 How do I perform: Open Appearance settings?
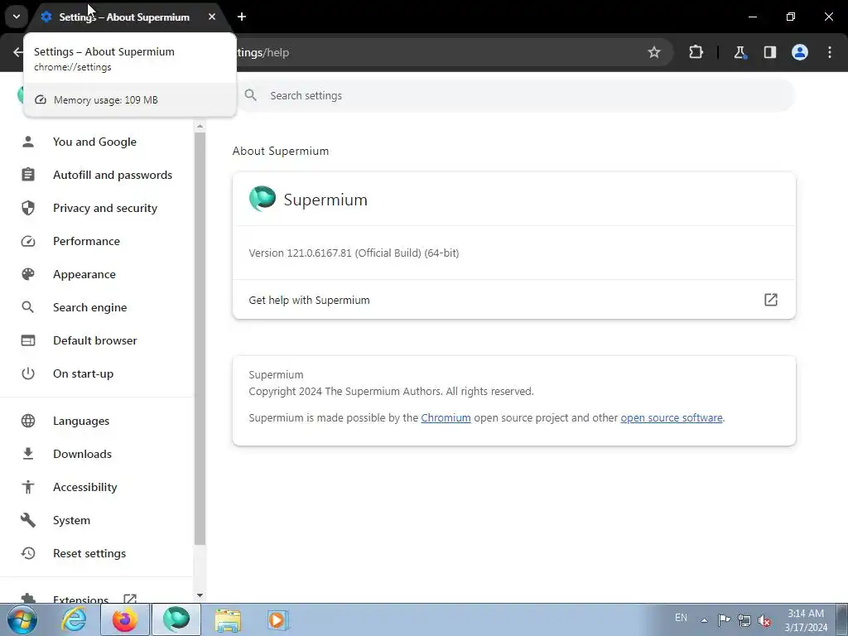pyautogui.click(x=84, y=274)
